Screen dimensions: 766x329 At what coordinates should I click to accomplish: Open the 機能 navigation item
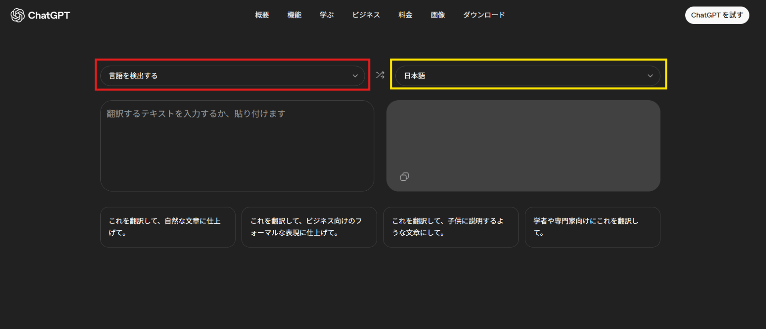(x=294, y=15)
